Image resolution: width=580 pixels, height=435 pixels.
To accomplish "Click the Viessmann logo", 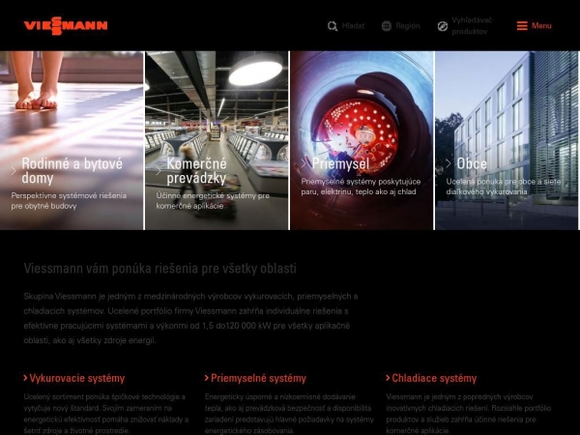I will [x=66, y=25].
